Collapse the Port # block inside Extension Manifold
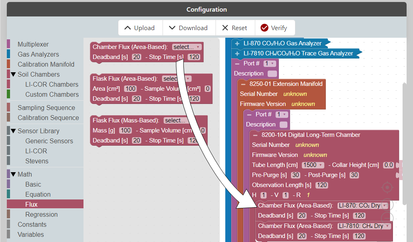 coord(249,114)
